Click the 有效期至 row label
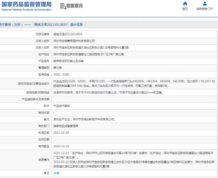This screenshot has width=218, height=178. [x=44, y=146]
